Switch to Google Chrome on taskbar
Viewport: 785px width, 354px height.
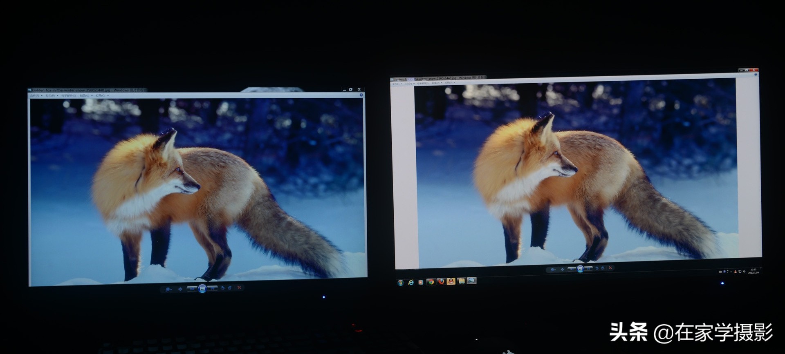coord(431,282)
